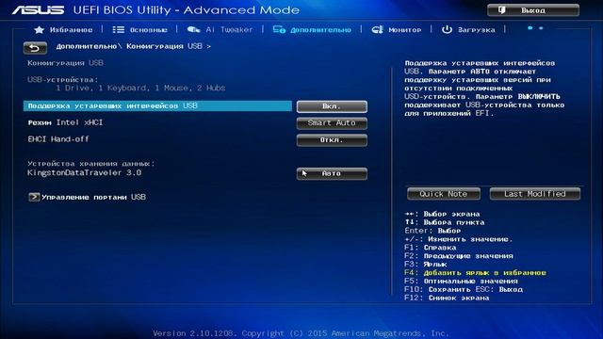
Task: Click the USB-устройства device list text
Action: (x=140, y=88)
